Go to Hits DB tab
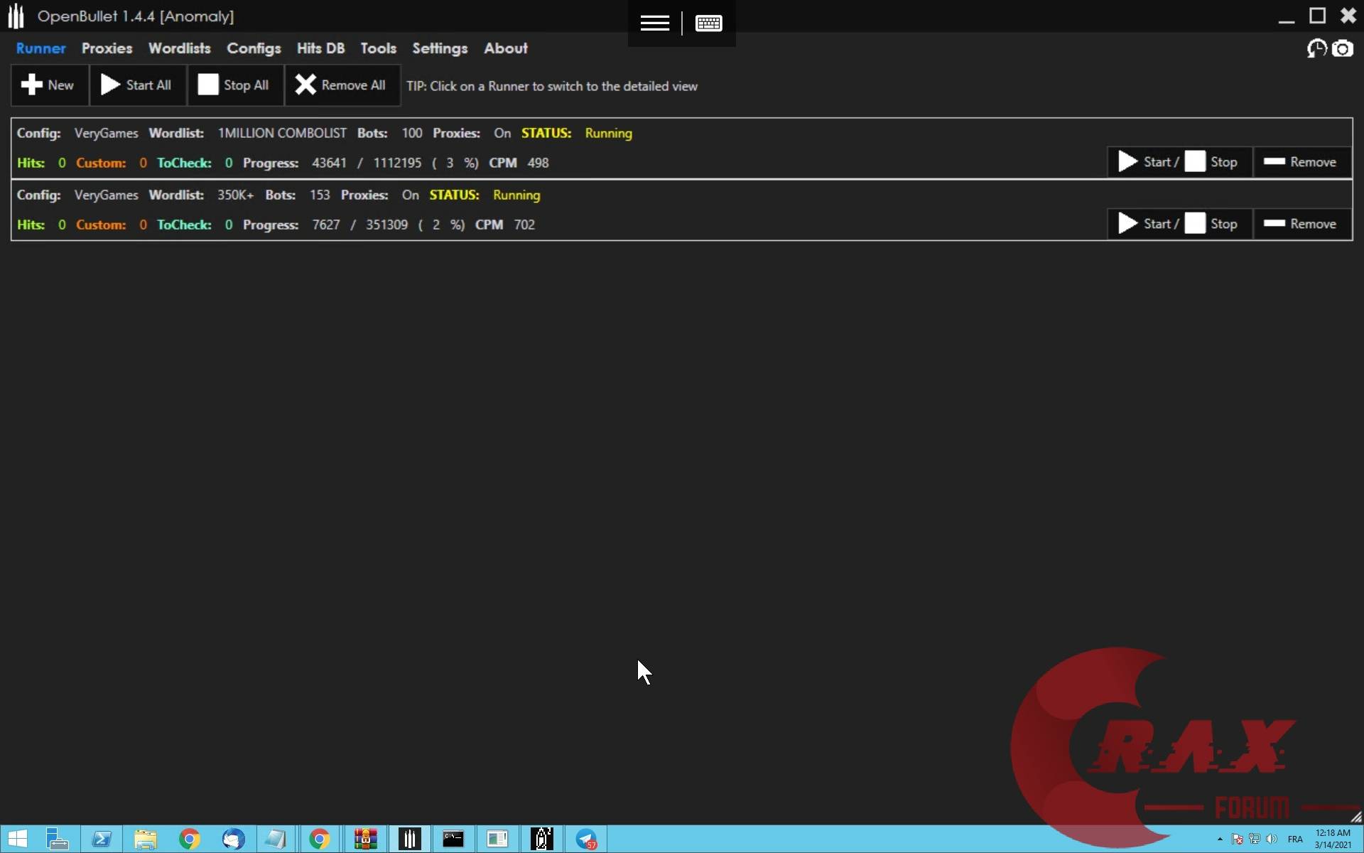This screenshot has width=1364, height=853. point(320,48)
